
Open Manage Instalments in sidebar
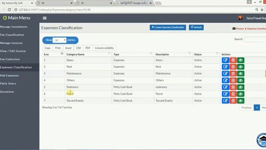point(14,27)
